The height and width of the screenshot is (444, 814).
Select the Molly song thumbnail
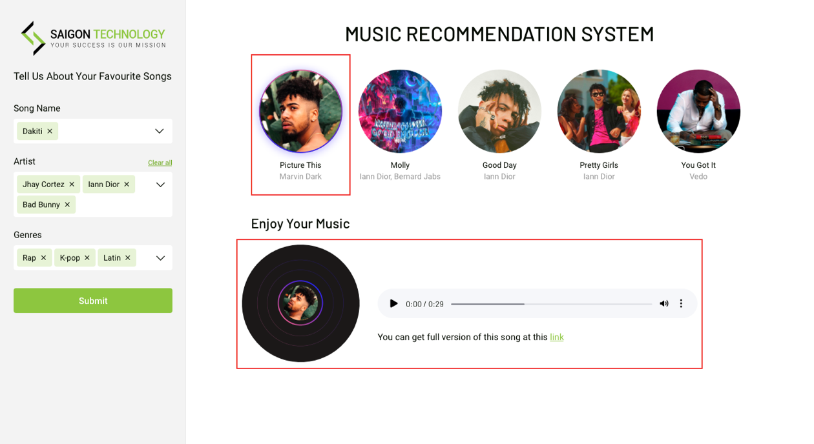click(x=400, y=111)
